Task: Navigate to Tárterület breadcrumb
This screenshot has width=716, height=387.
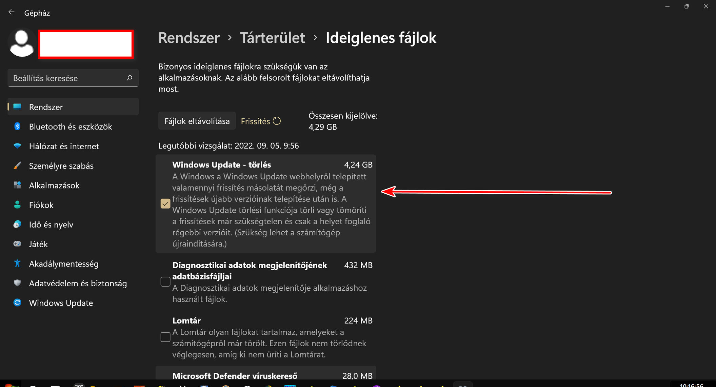Action: (x=273, y=38)
